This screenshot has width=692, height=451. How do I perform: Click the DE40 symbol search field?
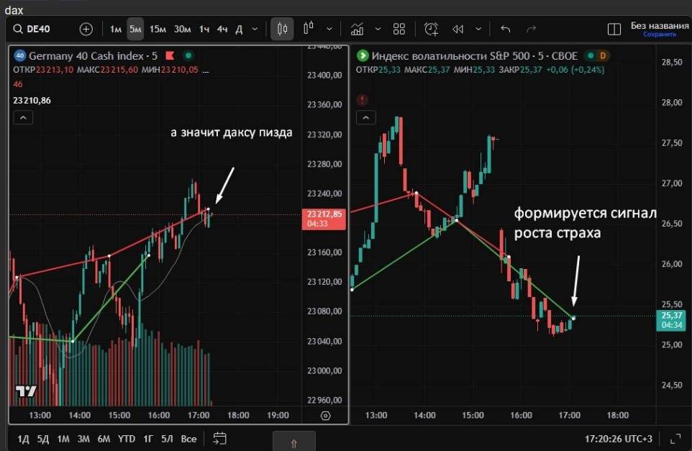42,29
